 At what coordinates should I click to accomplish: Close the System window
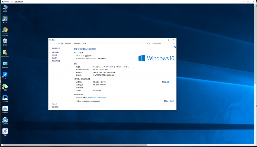pyautogui.click(x=174, y=40)
